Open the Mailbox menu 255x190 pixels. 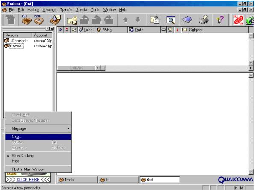tap(33, 10)
